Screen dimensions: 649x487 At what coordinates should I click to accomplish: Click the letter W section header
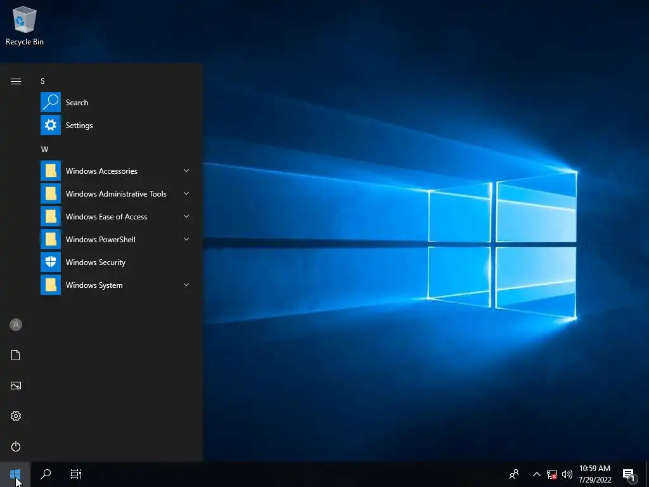click(45, 150)
